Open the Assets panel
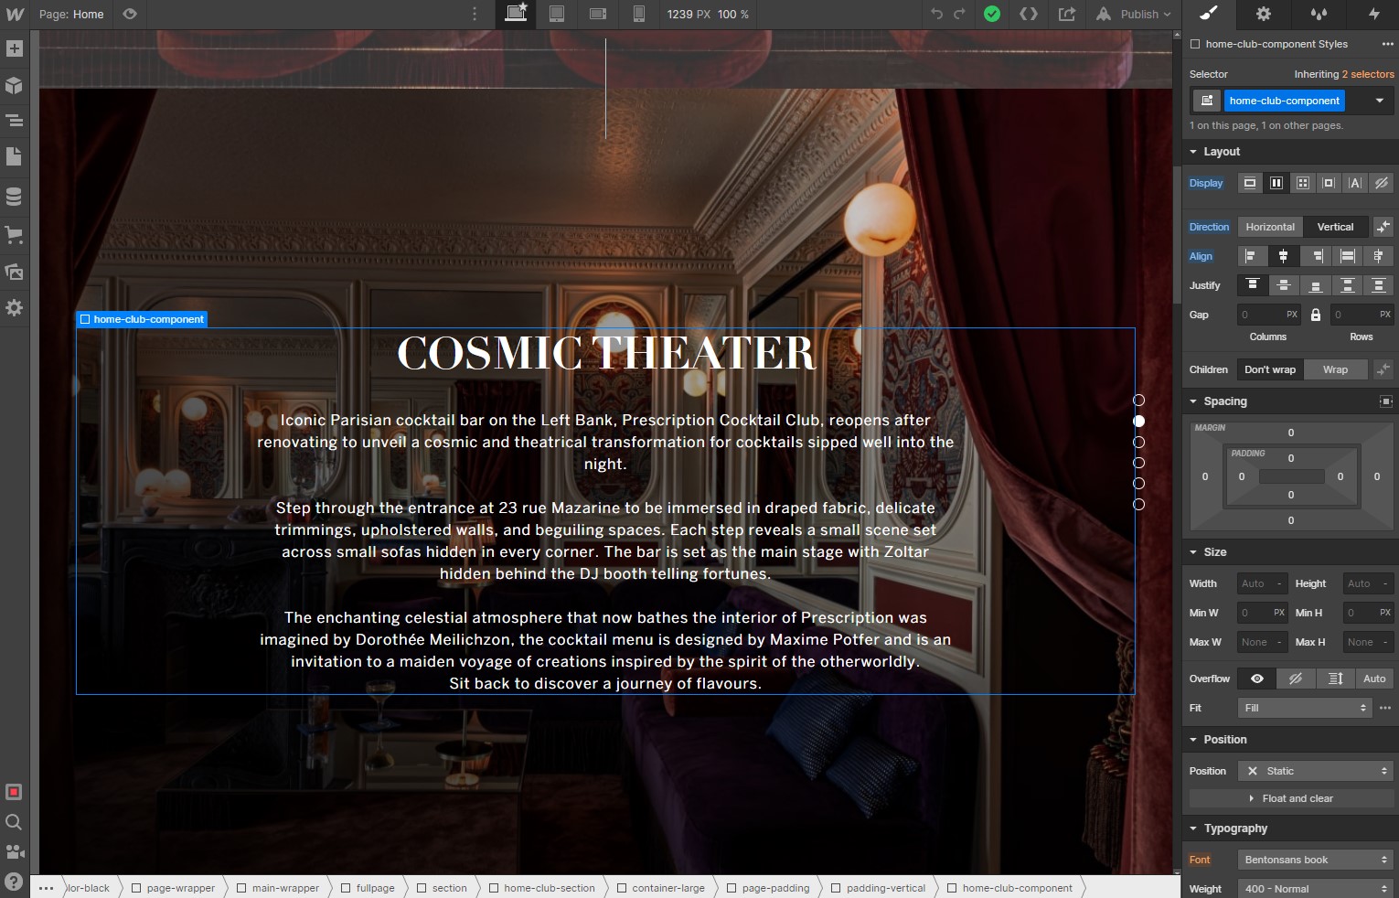1399x898 pixels. click(14, 272)
